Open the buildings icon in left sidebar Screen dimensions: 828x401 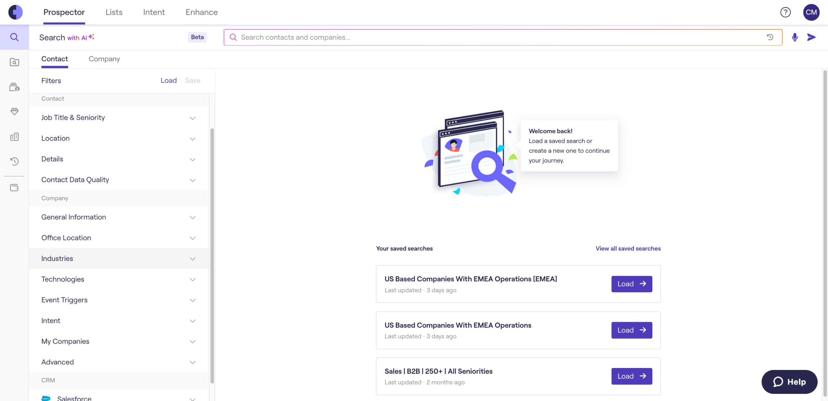14,137
